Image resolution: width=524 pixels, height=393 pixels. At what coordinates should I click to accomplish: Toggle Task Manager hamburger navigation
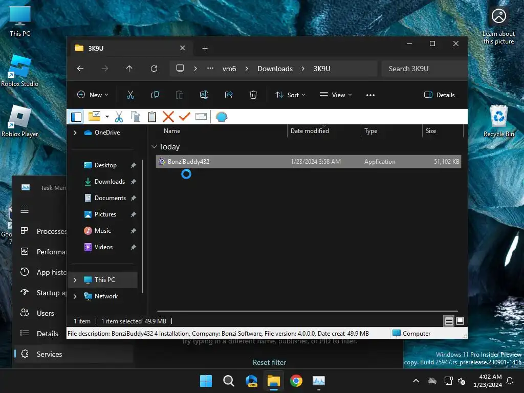[x=25, y=210]
